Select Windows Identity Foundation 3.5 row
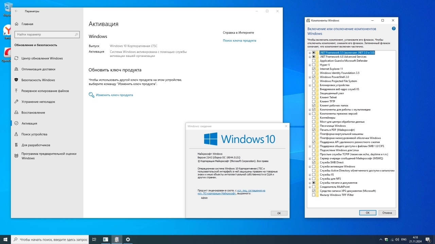The height and width of the screenshot is (244, 435). (x=340, y=73)
